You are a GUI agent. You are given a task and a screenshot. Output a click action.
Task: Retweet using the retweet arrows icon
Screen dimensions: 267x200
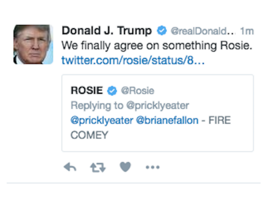coord(98,167)
